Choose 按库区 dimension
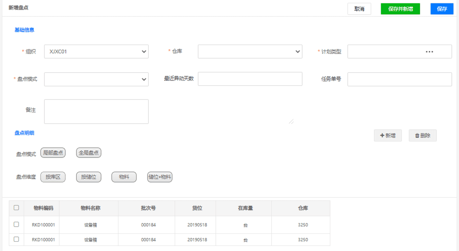The height and width of the screenshot is (251, 459). click(53, 177)
